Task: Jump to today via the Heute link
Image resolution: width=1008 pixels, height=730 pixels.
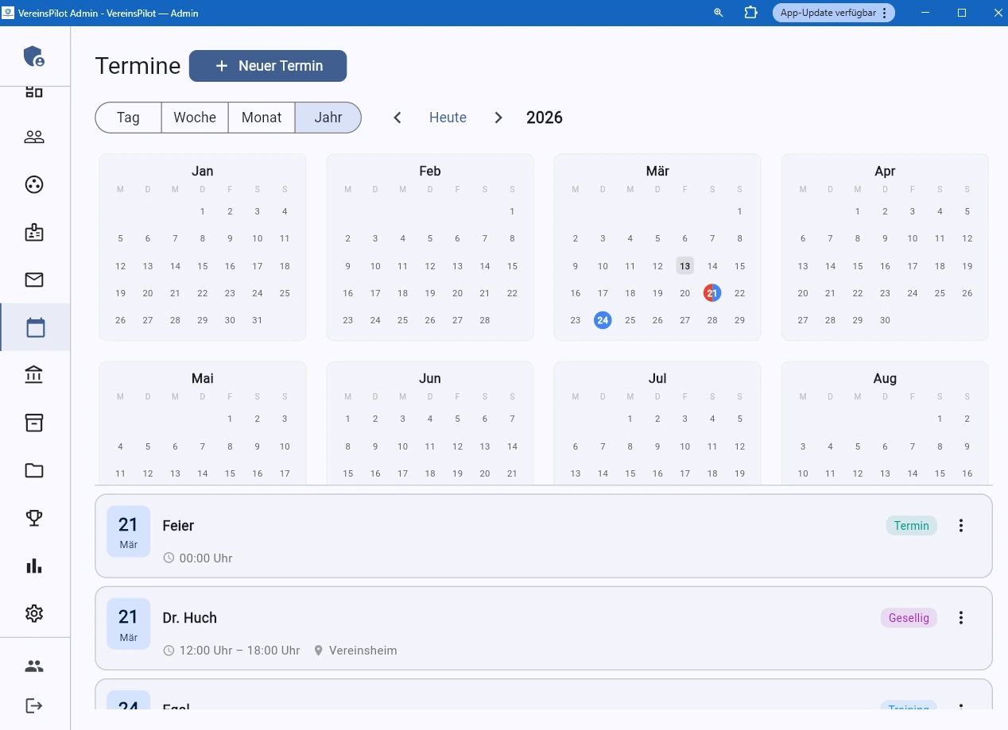Action: pyautogui.click(x=447, y=117)
